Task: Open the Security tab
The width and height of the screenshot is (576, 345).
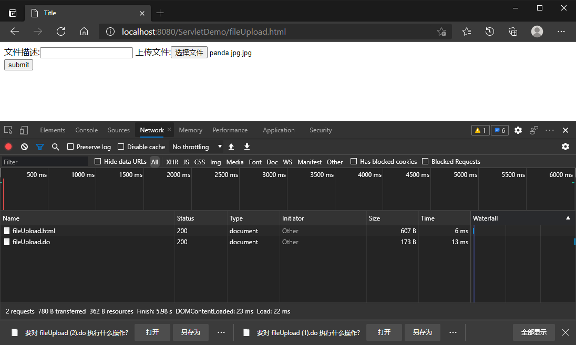Action: [x=321, y=130]
